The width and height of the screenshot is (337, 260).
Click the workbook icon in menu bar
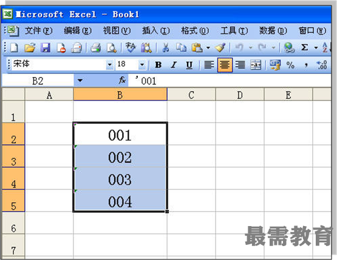tap(13, 31)
